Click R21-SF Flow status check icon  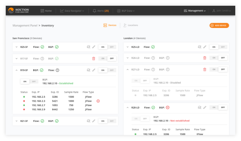tap(42, 121)
